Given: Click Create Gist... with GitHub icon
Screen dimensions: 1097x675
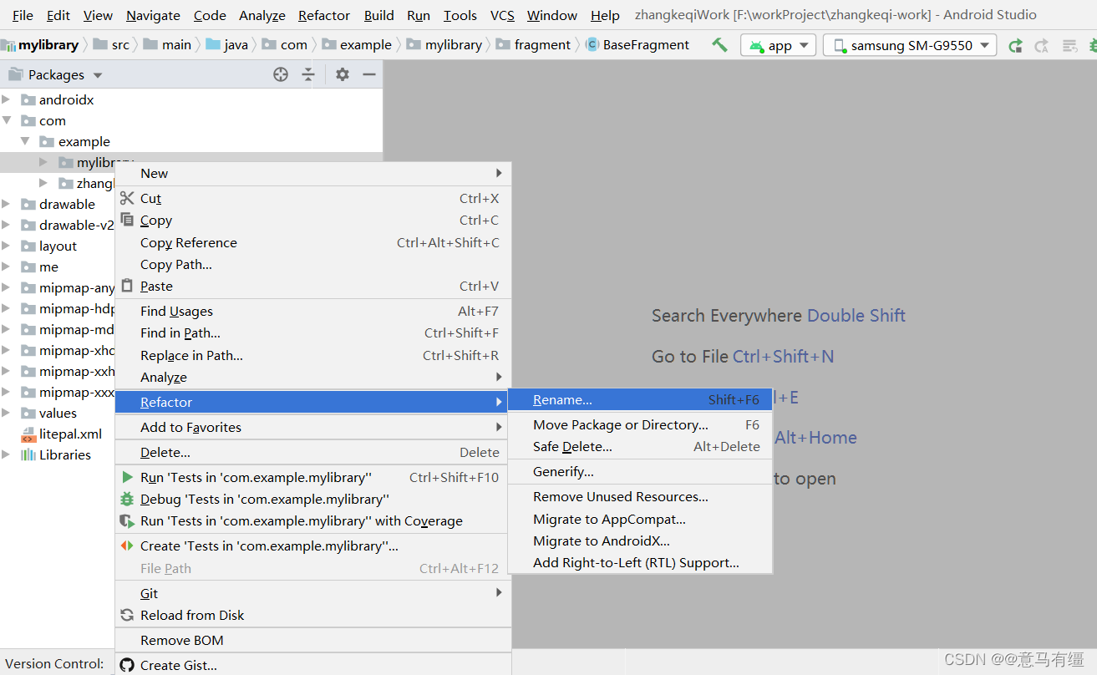Looking at the screenshot, I should point(312,665).
